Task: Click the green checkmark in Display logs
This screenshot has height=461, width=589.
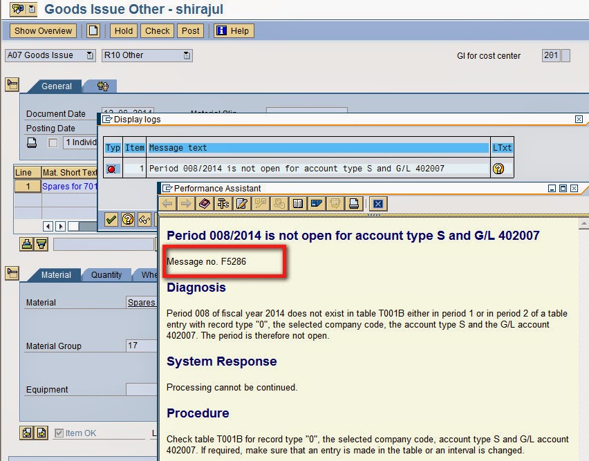Action: 111,218
